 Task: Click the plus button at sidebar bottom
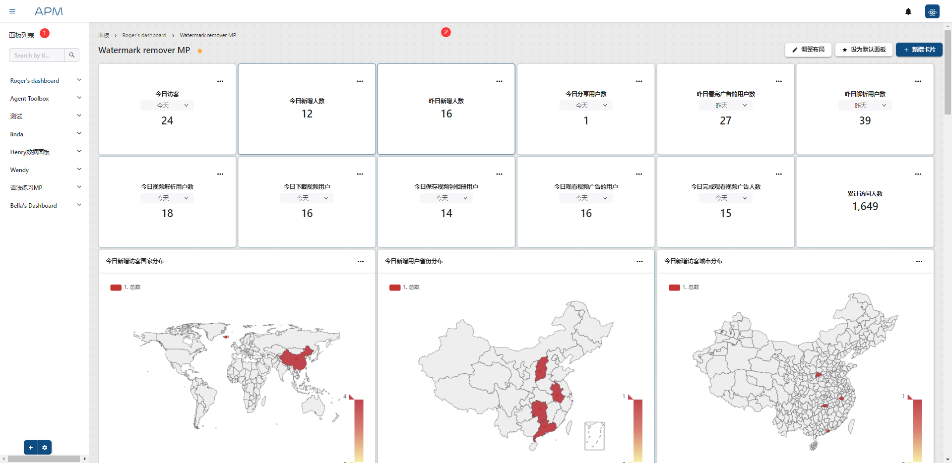[x=31, y=447]
